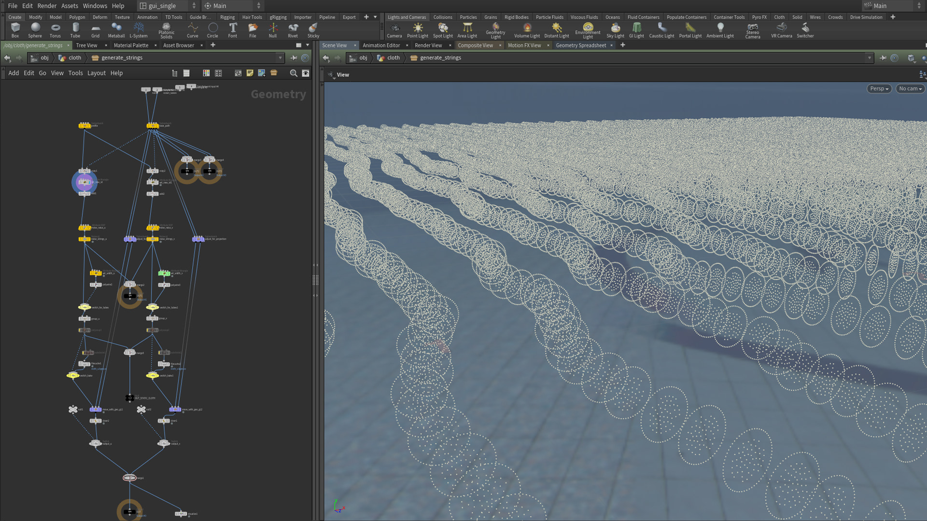This screenshot has width=927, height=521.
Task: Add a Portal Light
Action: pos(690,30)
